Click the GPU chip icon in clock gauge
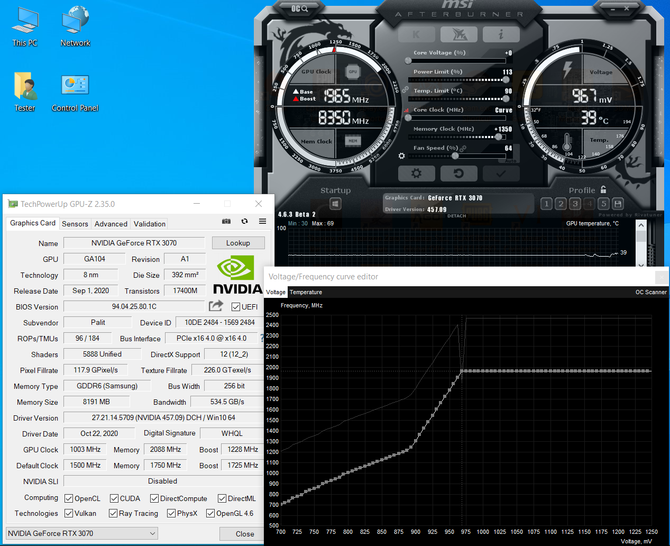Screen dimensions: 670x546 click(353, 71)
